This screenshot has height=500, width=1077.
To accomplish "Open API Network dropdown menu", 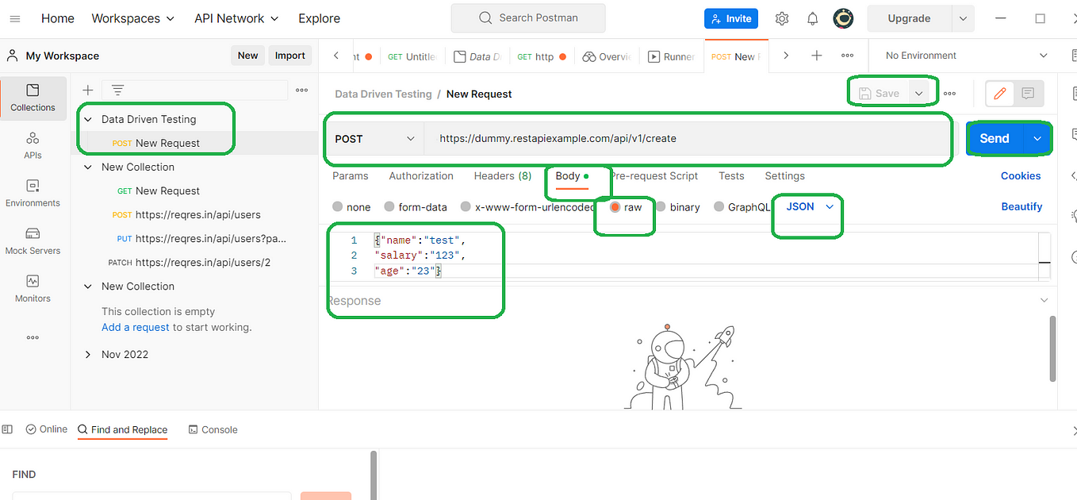I will pos(236,18).
